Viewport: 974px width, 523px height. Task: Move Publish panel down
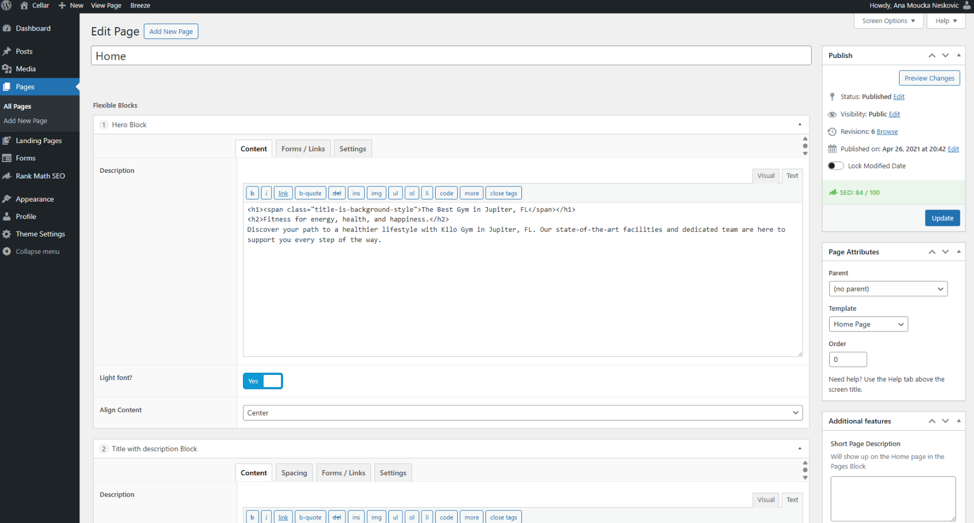point(945,55)
